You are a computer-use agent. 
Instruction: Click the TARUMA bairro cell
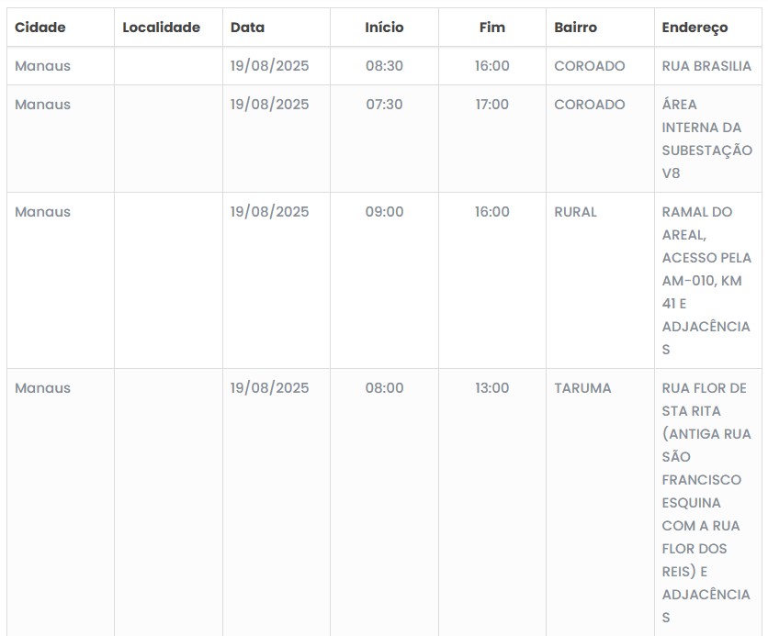582,388
